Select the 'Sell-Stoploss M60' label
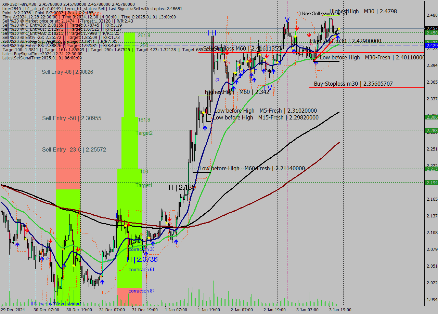The width and height of the screenshot is (438, 314). [242, 48]
